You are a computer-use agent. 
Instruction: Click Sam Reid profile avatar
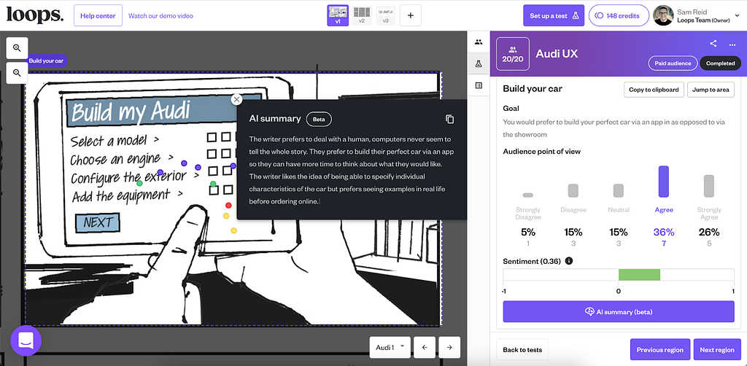[664, 16]
